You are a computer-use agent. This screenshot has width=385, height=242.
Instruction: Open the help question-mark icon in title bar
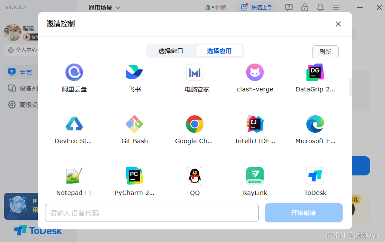tap(289, 7)
